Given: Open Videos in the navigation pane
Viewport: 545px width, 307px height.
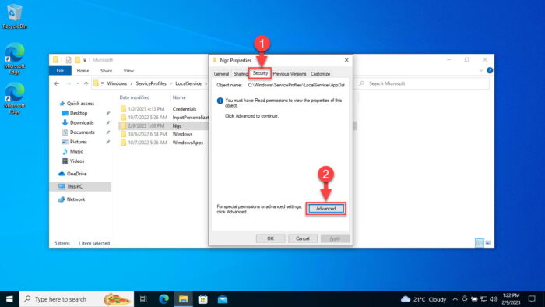Looking at the screenshot, I should pos(77,161).
